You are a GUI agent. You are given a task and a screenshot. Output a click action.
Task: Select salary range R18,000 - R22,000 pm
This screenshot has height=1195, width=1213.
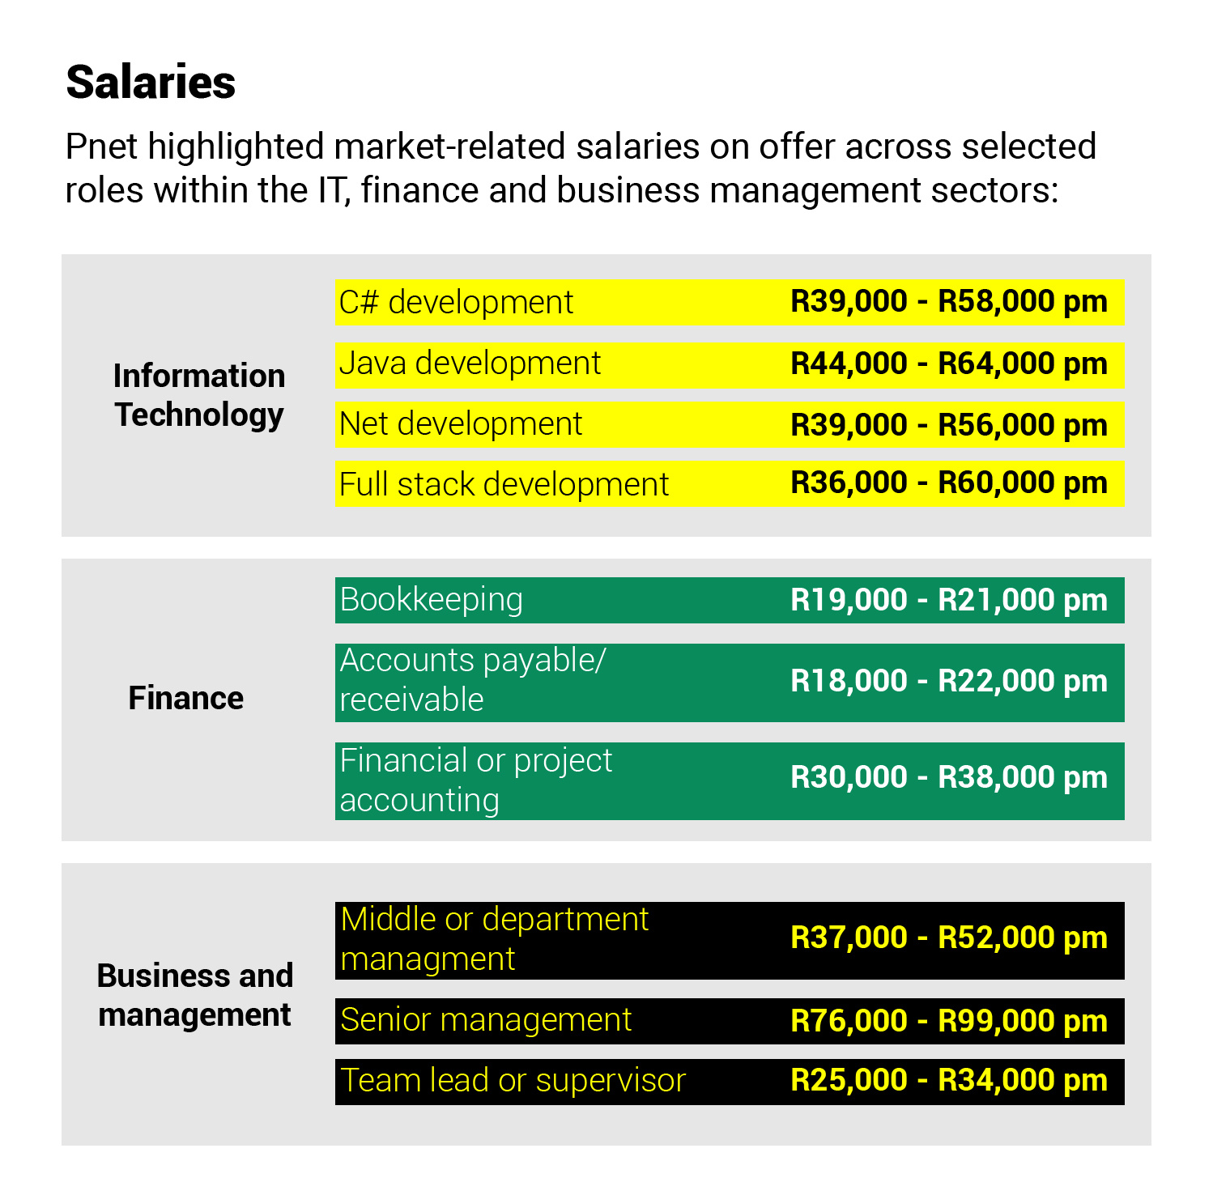tap(949, 681)
